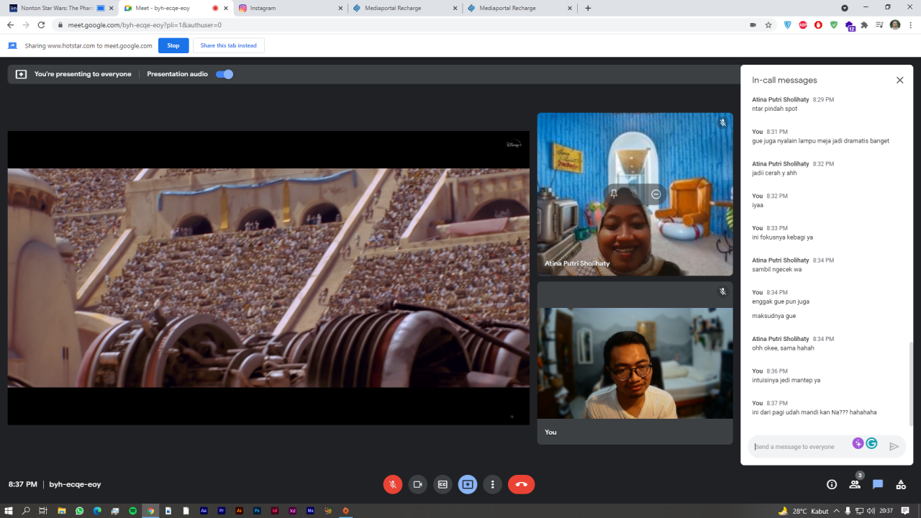
Task: Close the Instagram tab
Action: [x=340, y=8]
